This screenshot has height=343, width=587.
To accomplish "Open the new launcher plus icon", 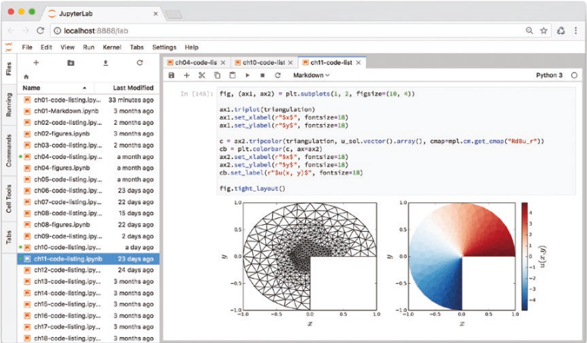I will (36, 63).
